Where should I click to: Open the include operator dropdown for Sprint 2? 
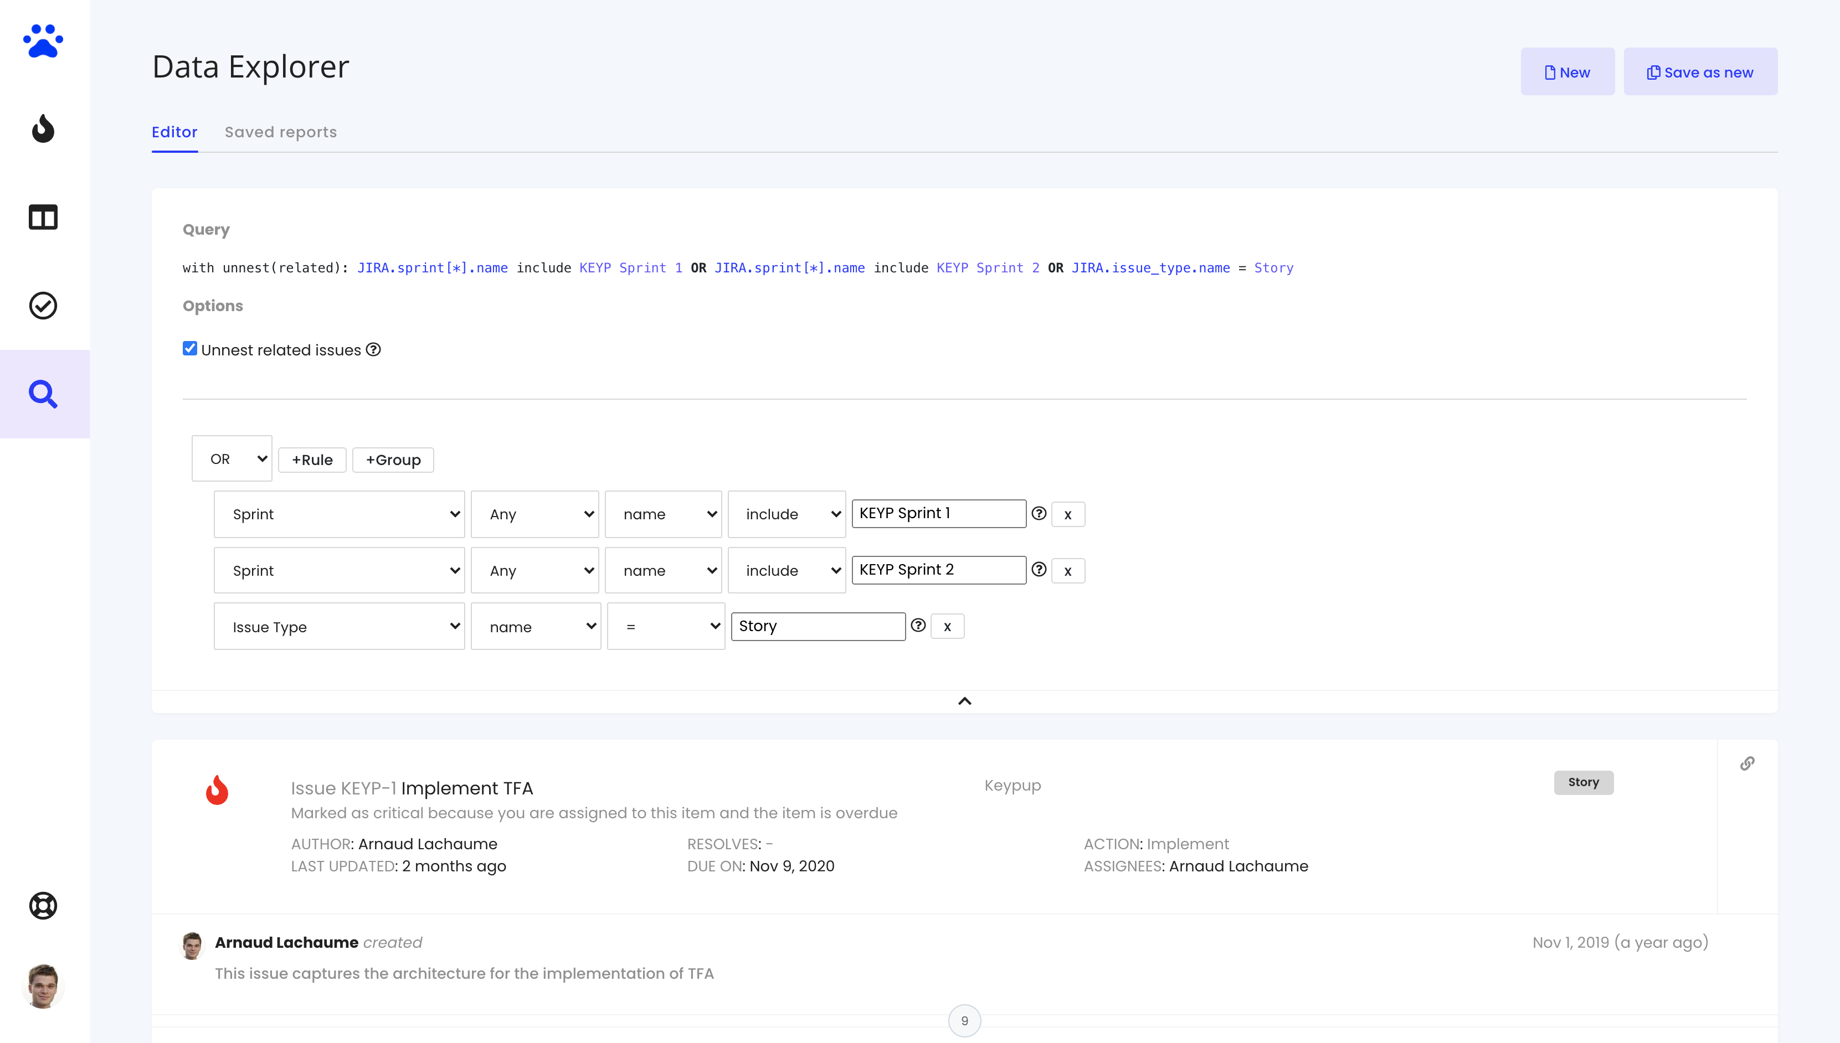(786, 570)
